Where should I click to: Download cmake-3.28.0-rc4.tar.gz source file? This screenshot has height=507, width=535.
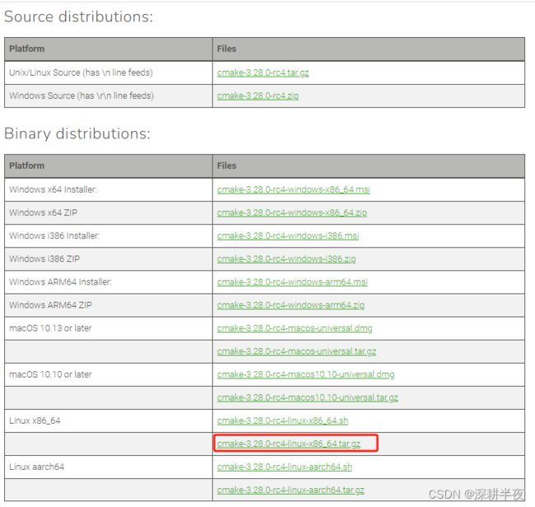263,72
